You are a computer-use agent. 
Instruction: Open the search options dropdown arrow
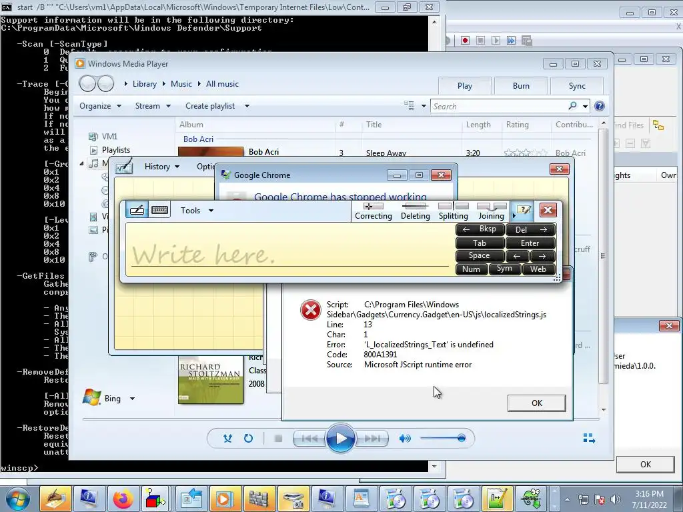(x=585, y=106)
